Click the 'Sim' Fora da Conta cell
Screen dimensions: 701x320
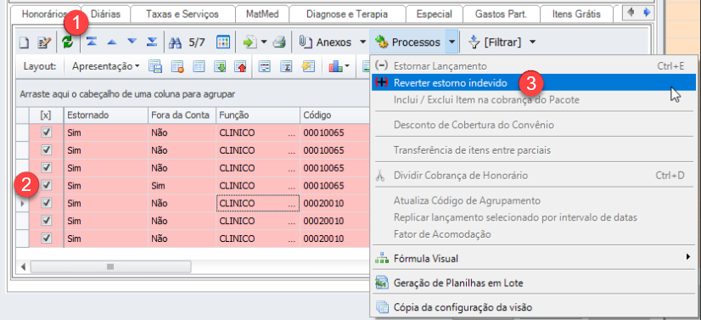182,186
